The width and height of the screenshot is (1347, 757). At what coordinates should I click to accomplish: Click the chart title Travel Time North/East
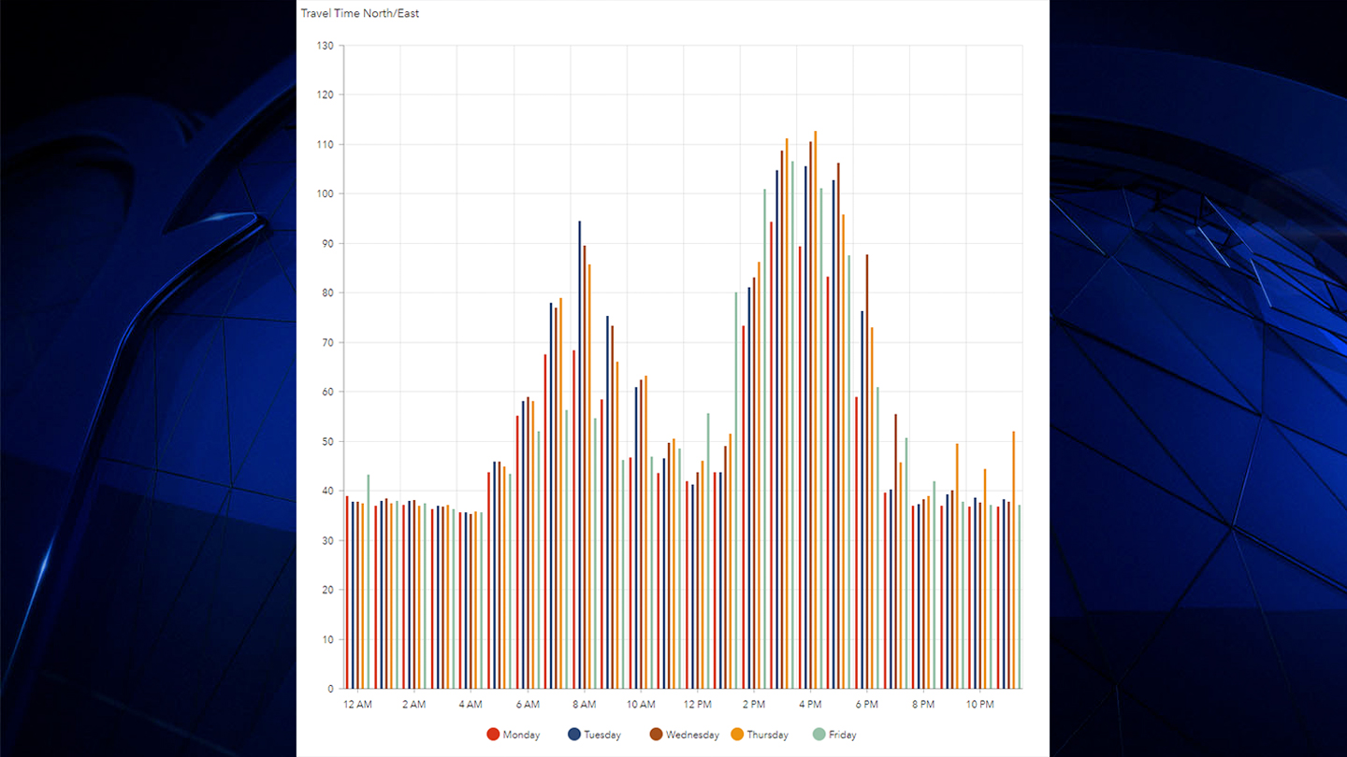pyautogui.click(x=360, y=14)
